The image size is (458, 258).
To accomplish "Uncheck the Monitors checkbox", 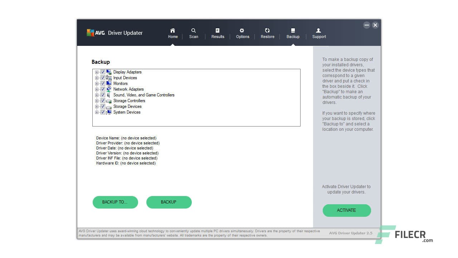I will click(103, 83).
